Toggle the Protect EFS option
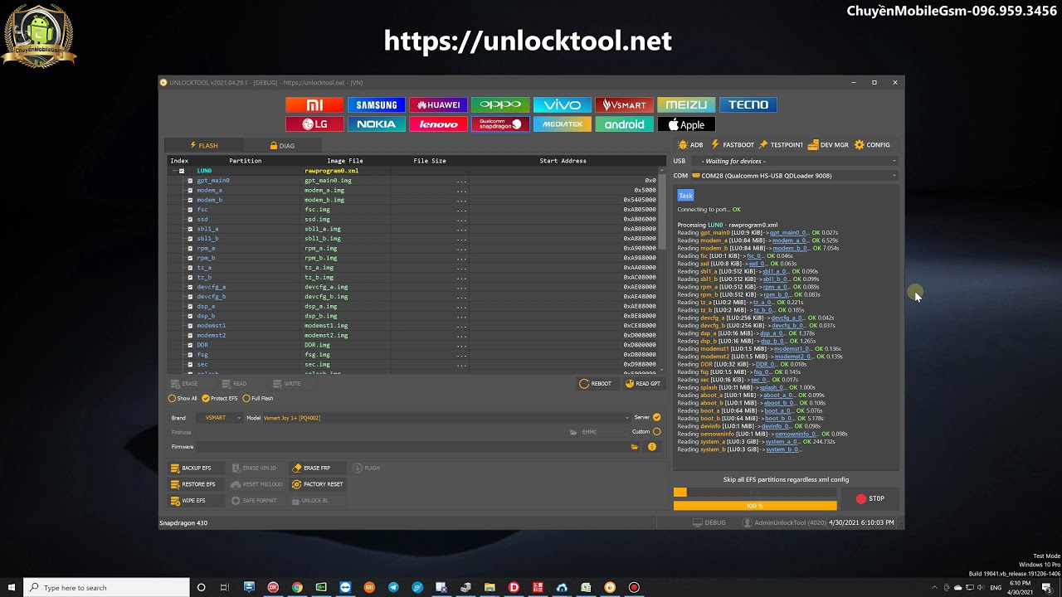The height and width of the screenshot is (597, 1062). tap(220, 399)
